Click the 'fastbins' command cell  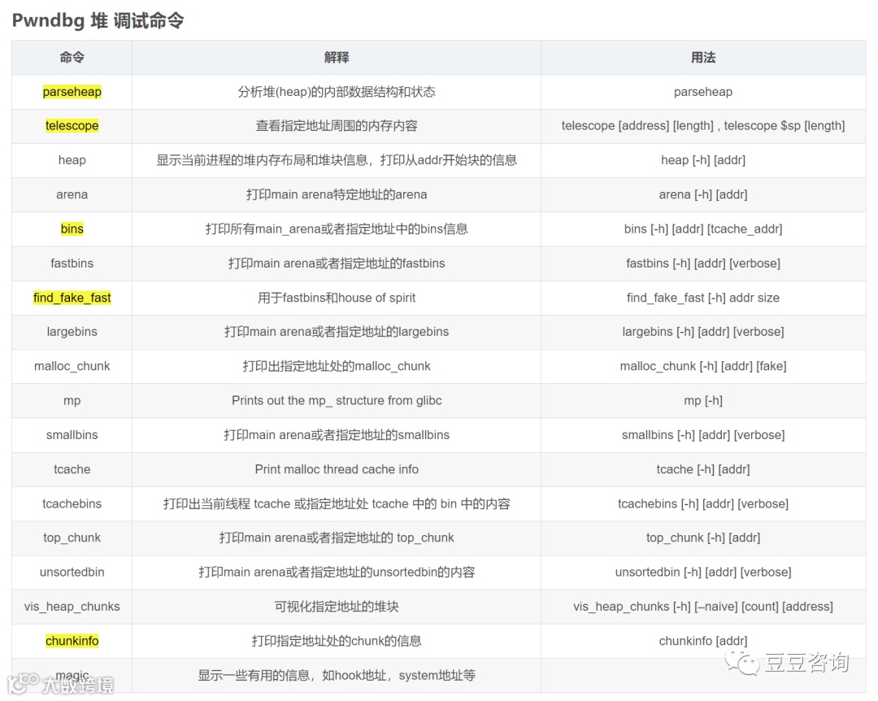pyautogui.click(x=72, y=263)
